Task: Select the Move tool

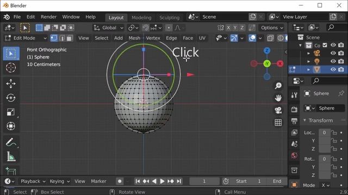Action: (x=11, y=84)
